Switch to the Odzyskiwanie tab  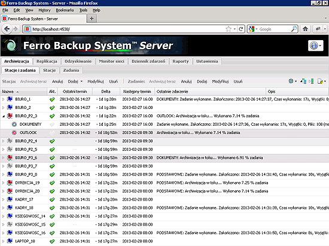pos(78,61)
